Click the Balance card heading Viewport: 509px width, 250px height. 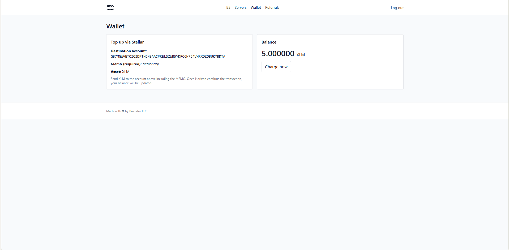pyautogui.click(x=269, y=42)
